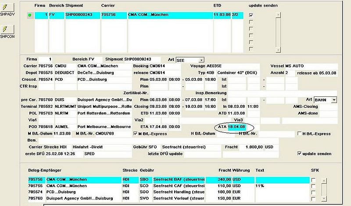The image size is (351, 206).
Task: Click the Closing start date 08.03.08
Action: [x=158, y=107]
